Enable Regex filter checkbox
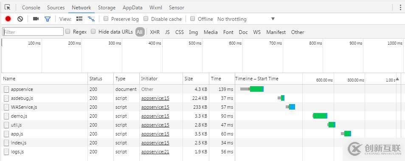405x161 pixels. pyautogui.click(x=67, y=31)
